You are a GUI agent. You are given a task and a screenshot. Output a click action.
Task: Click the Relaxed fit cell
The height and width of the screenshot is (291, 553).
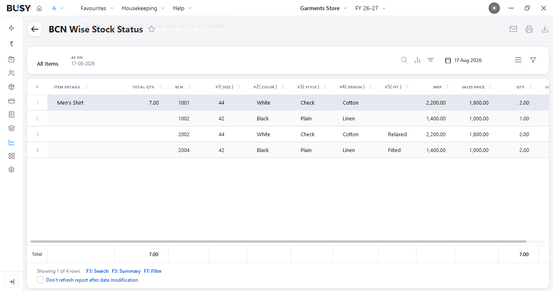(x=397, y=135)
